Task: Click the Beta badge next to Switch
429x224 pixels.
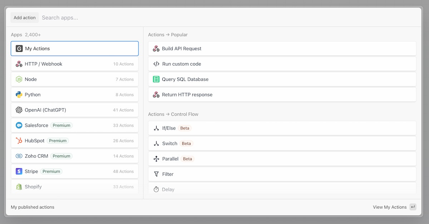Action: tap(186, 144)
